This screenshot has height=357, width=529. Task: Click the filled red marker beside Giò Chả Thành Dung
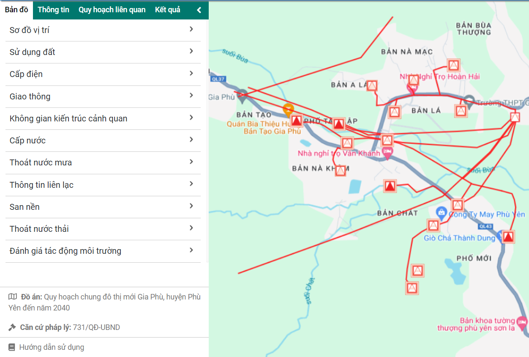(x=508, y=237)
